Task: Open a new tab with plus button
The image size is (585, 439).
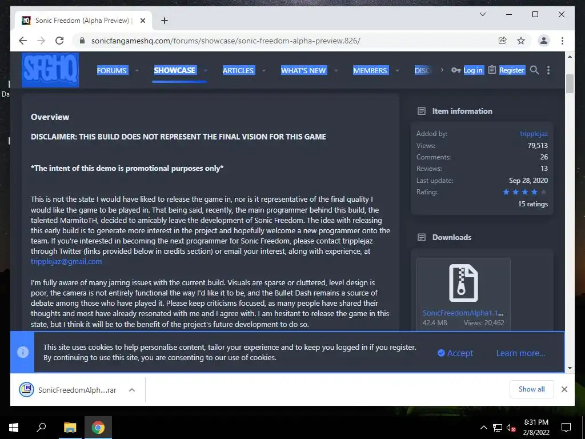Action: [164, 21]
